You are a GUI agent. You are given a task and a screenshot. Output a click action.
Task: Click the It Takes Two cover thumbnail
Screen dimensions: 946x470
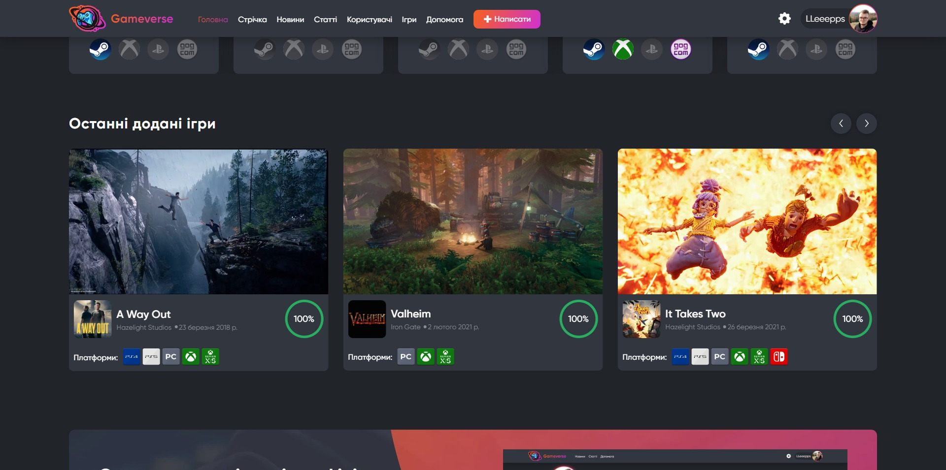coord(642,319)
